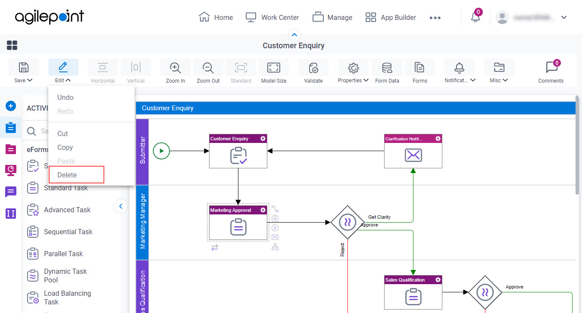Click the Zoom Out magnifier icon

coord(208,68)
